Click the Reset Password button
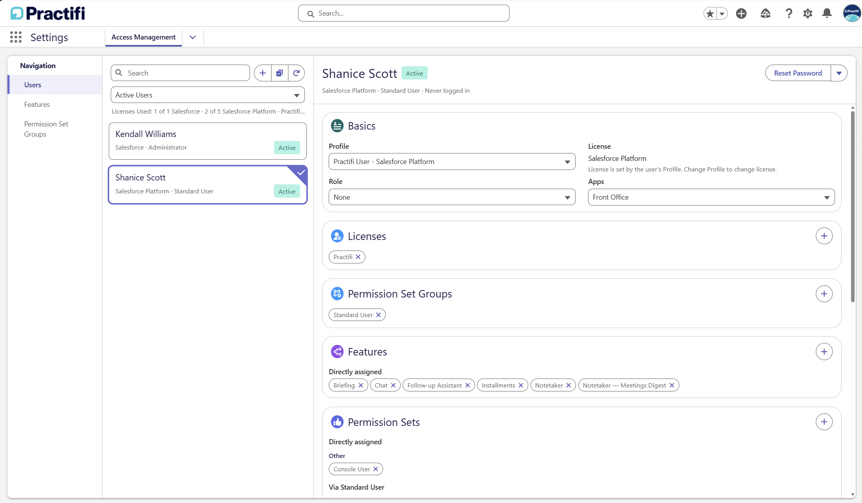Viewport: 862px width, 503px height. 798,73
